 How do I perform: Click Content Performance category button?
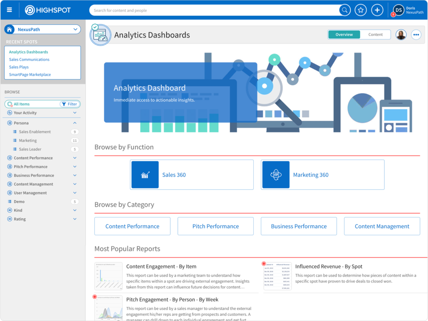pyautogui.click(x=132, y=226)
